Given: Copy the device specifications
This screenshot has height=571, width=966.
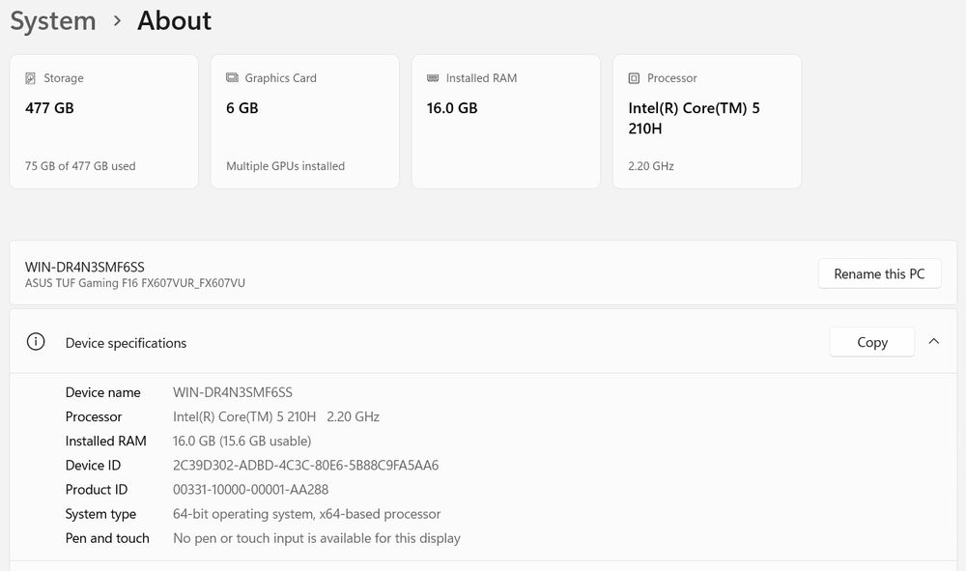Looking at the screenshot, I should (871, 342).
